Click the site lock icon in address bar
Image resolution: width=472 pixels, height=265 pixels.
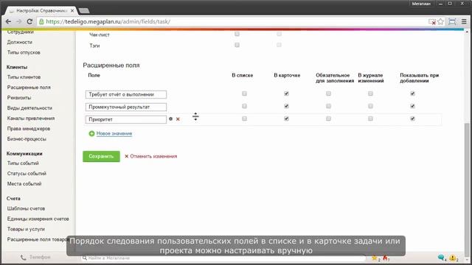tap(41, 21)
